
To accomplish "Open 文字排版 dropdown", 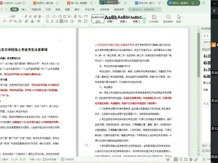I will [x=154, y=19].
